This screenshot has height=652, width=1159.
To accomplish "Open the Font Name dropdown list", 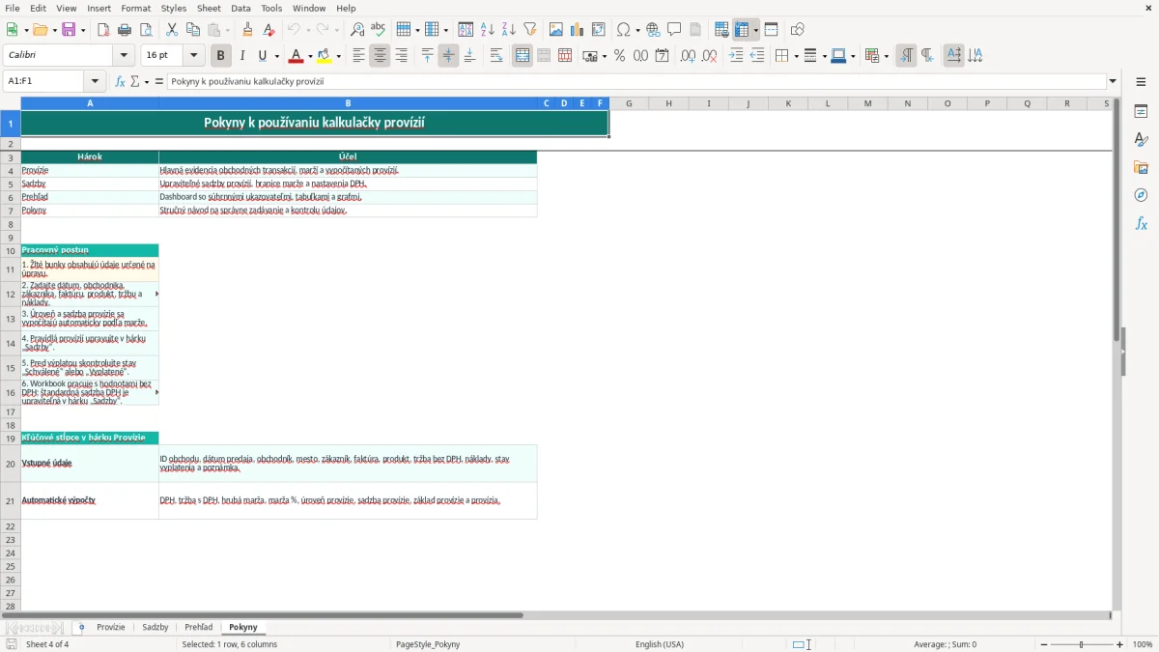I will 125,56.
